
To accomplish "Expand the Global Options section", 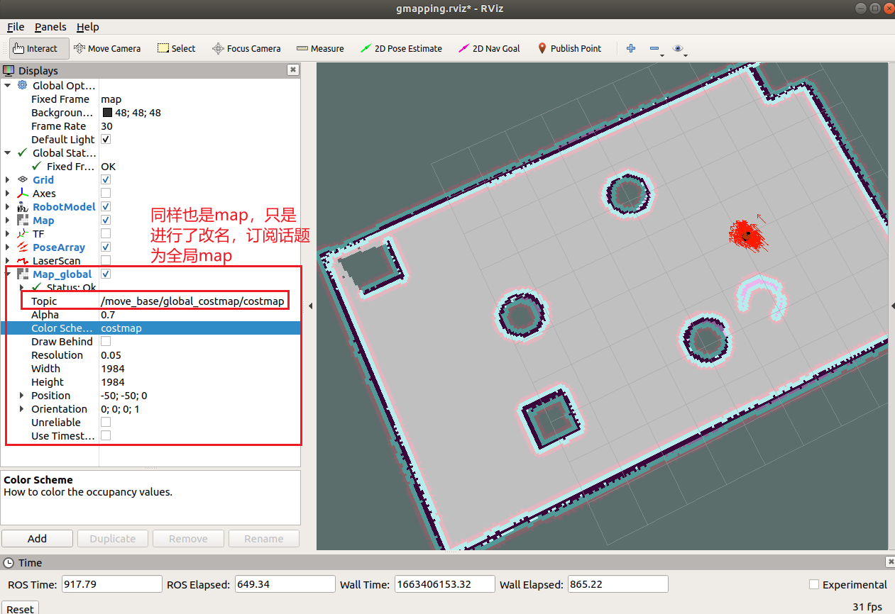I will pyautogui.click(x=7, y=85).
